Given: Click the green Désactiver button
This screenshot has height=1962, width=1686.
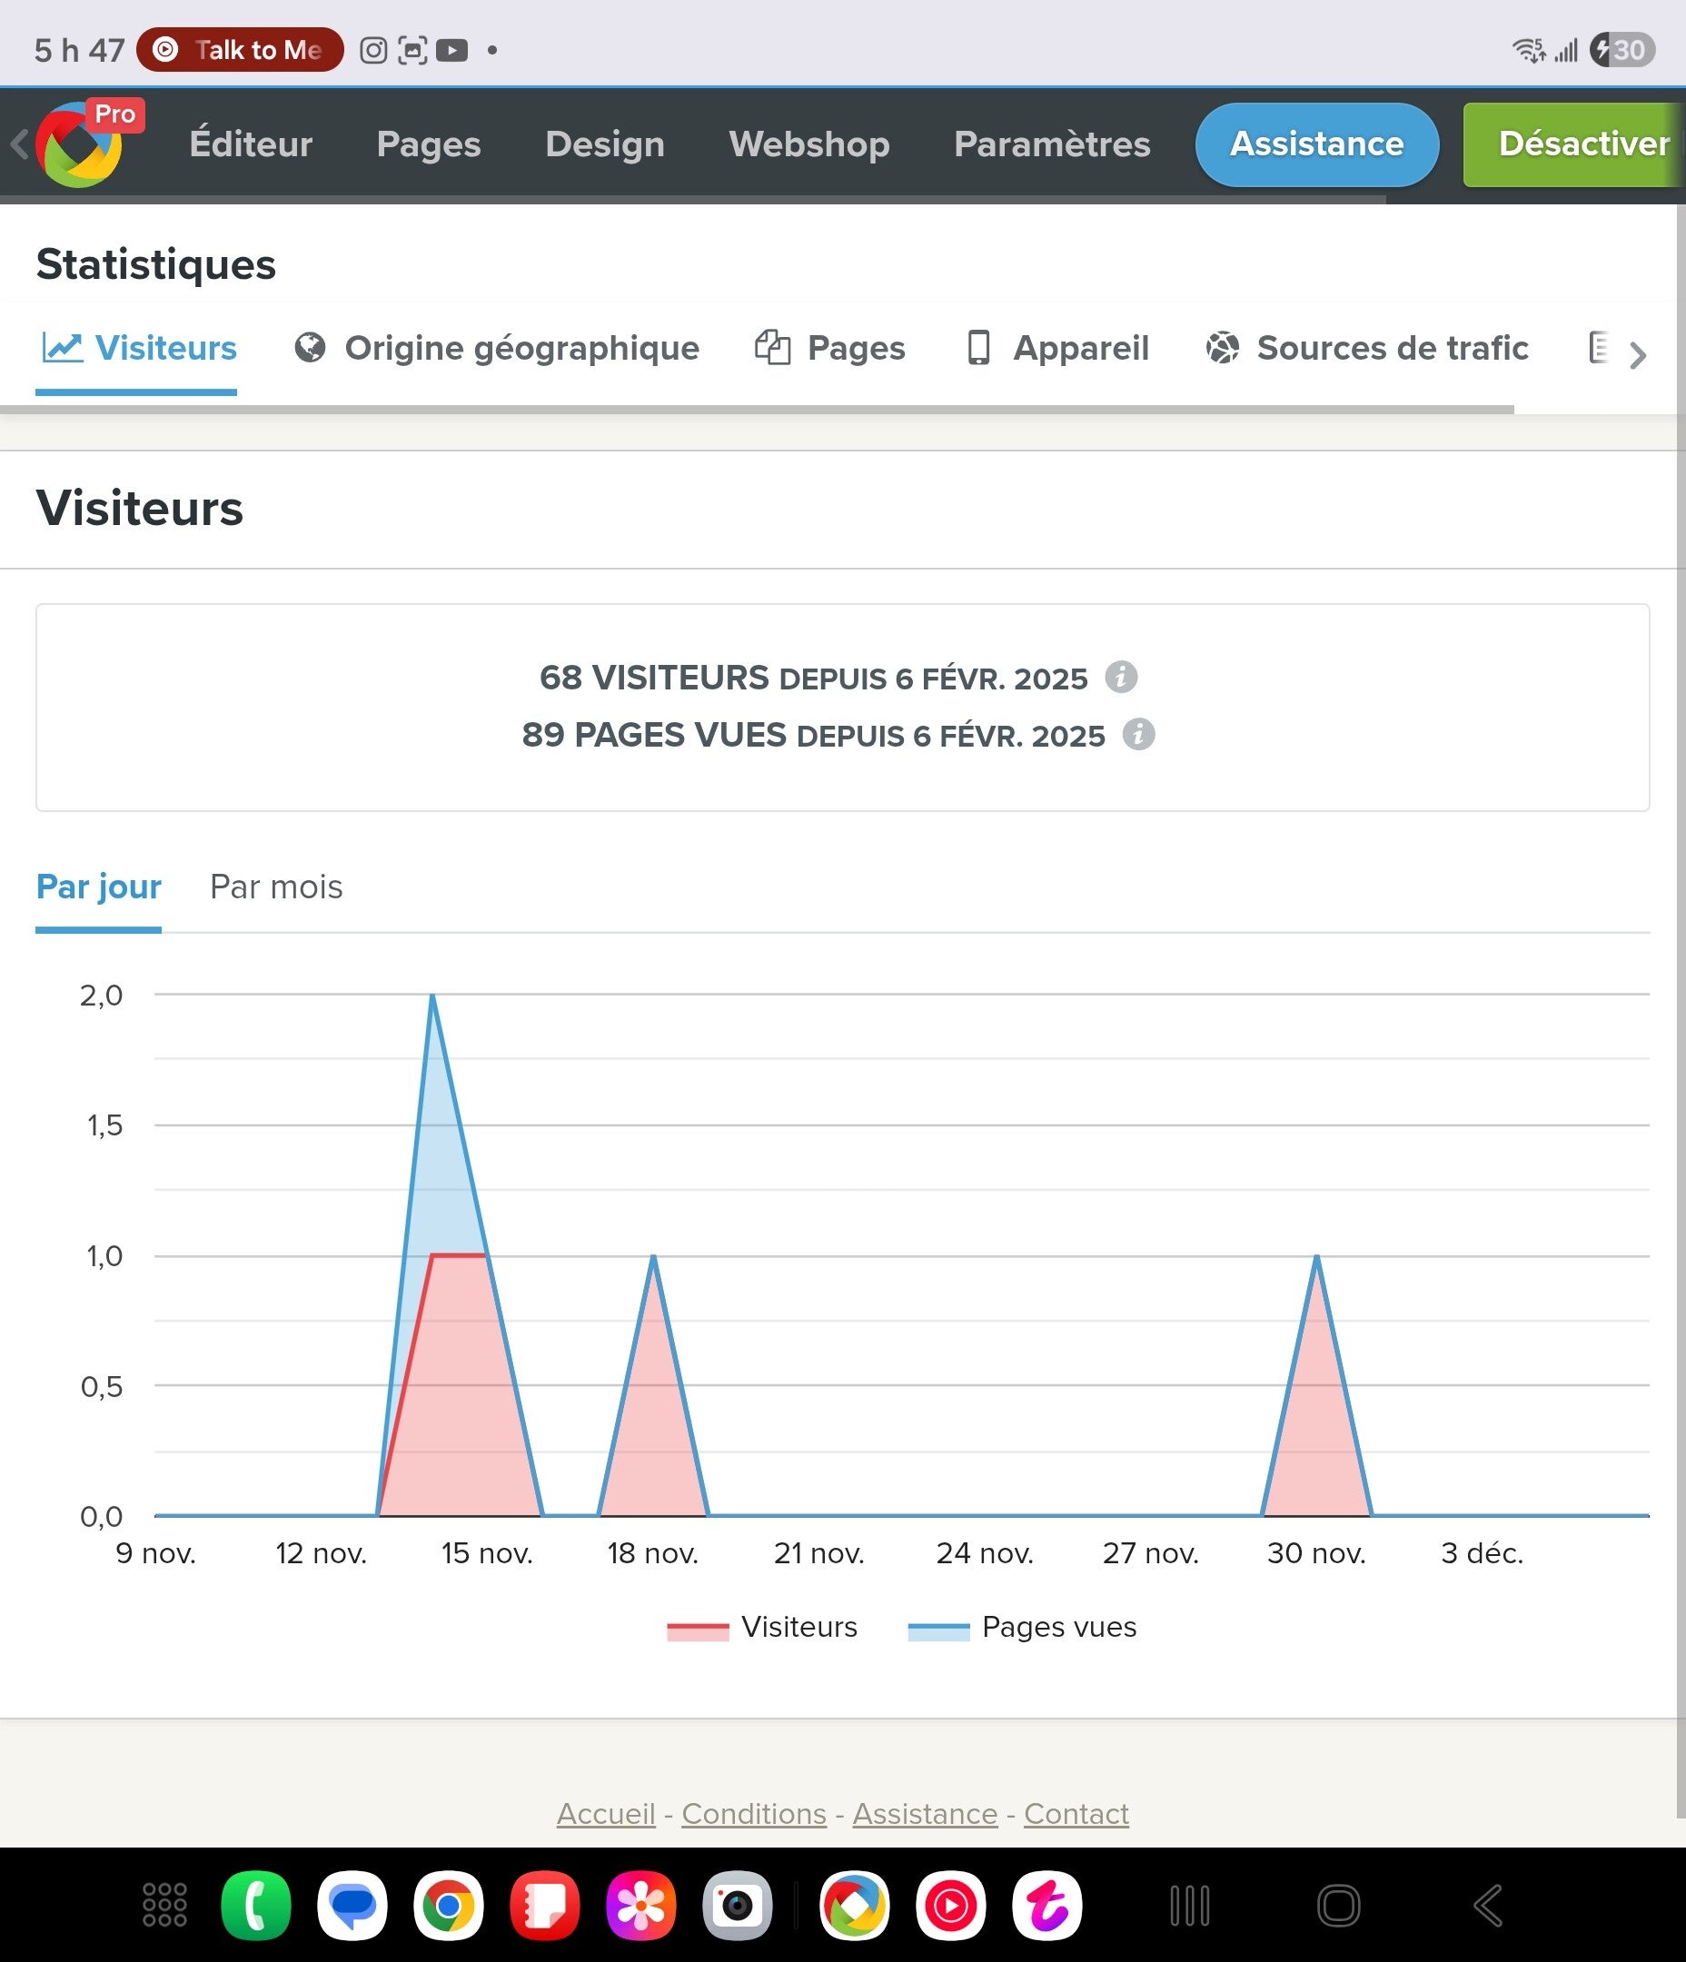Looking at the screenshot, I should pyautogui.click(x=1574, y=144).
